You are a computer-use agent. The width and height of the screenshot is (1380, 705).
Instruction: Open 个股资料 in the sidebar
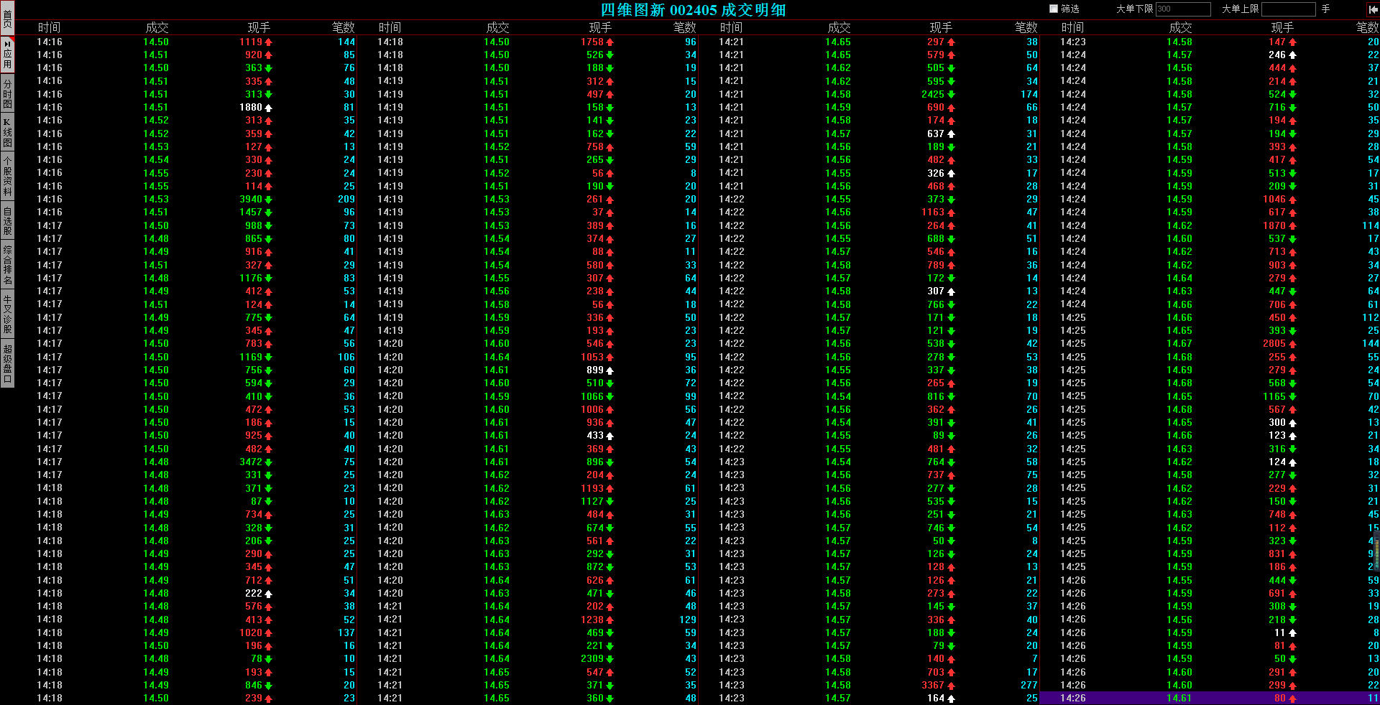tap(7, 177)
